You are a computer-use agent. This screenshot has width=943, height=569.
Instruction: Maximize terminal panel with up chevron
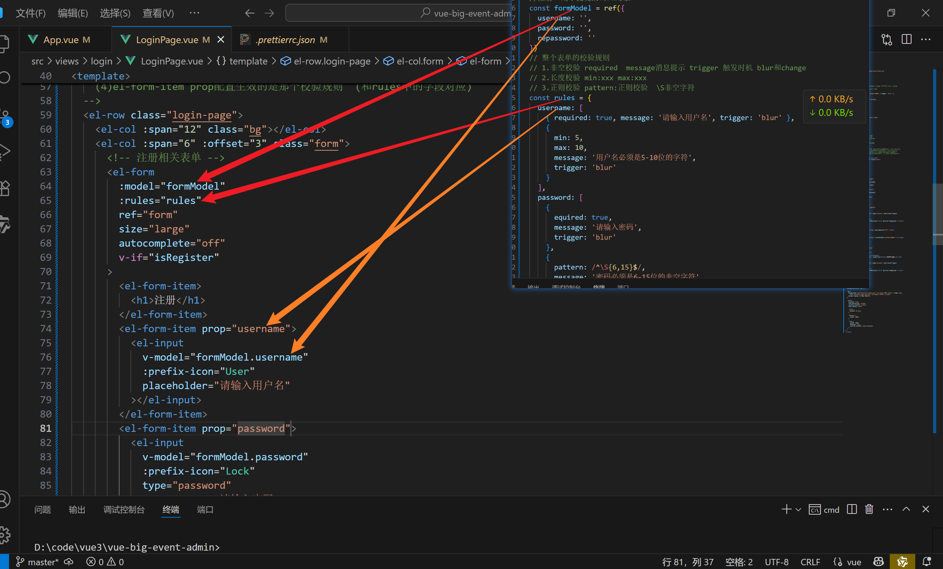906,509
